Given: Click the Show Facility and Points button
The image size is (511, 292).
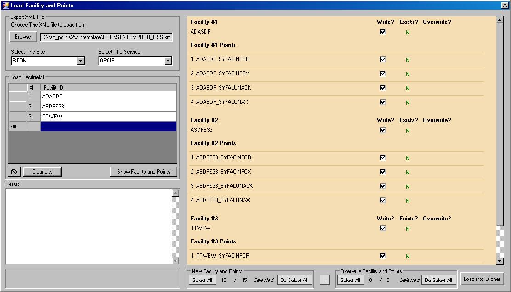Looking at the screenshot, I should 143,171.
